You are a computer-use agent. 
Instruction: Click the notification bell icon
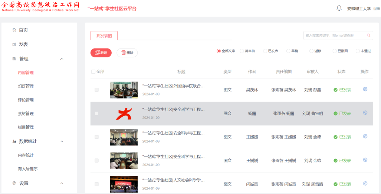pos(339,8)
